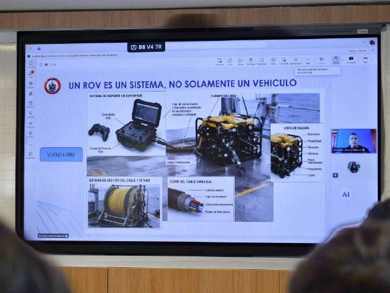Click three-dots next to profile avatar
Image resolution: width=390 pixels, height=293 pixels.
364,42
